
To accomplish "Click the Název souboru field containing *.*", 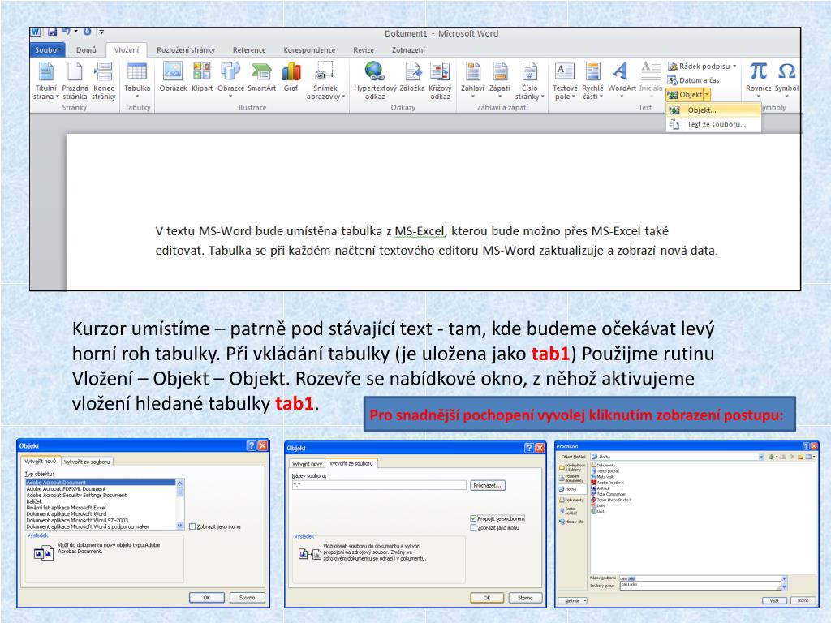I will click(379, 485).
